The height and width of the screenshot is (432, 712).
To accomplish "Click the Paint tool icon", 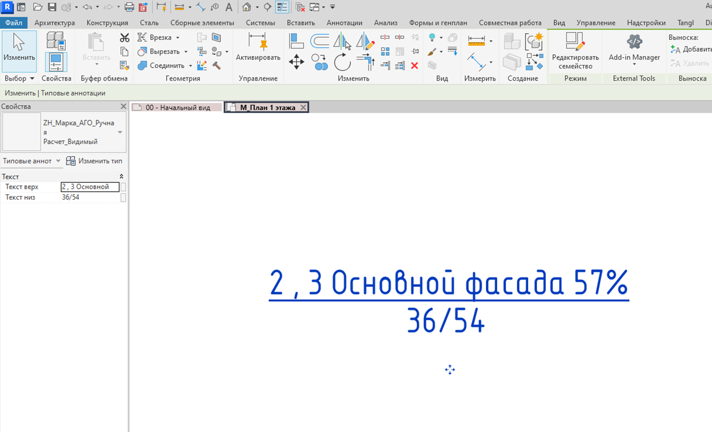I will 432,52.
